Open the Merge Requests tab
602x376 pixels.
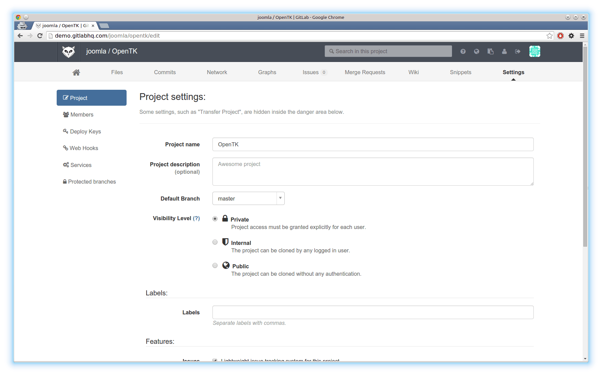(x=365, y=72)
